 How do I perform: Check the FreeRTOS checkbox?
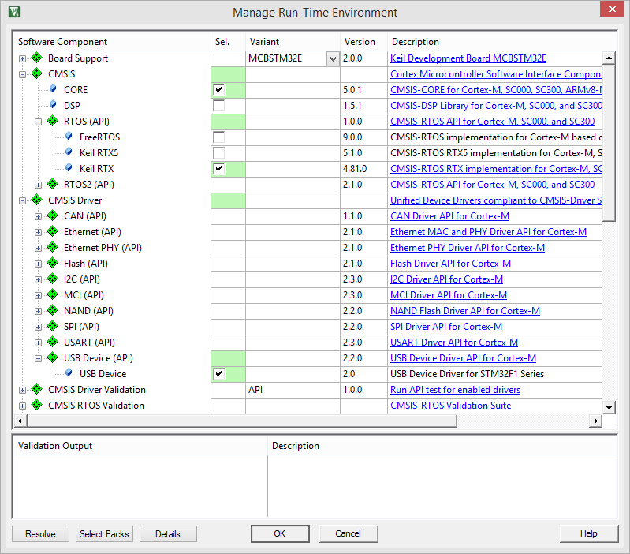(219, 137)
